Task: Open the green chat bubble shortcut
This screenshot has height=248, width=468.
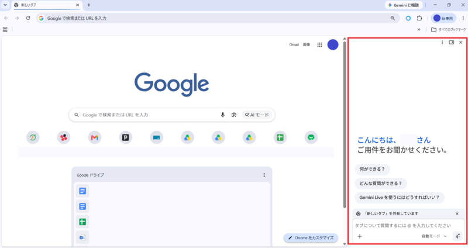Action: [311, 137]
